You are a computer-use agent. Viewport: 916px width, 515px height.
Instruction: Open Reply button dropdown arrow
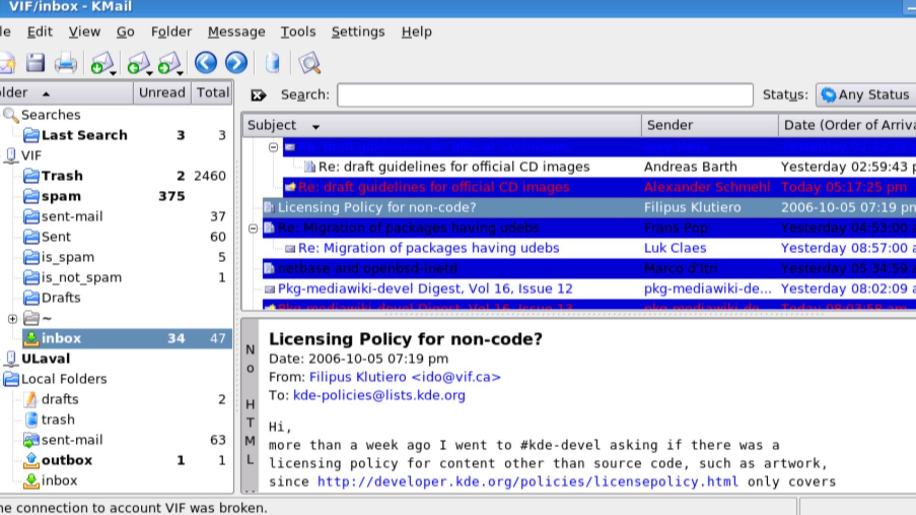[149, 73]
